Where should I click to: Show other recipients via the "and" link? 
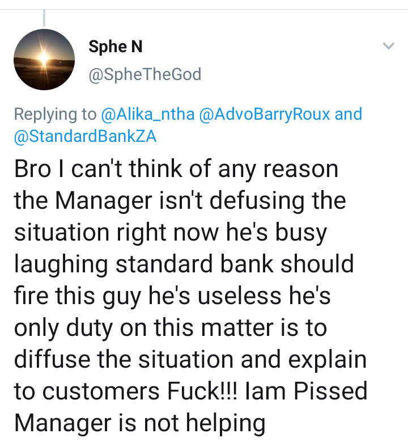[x=348, y=114]
